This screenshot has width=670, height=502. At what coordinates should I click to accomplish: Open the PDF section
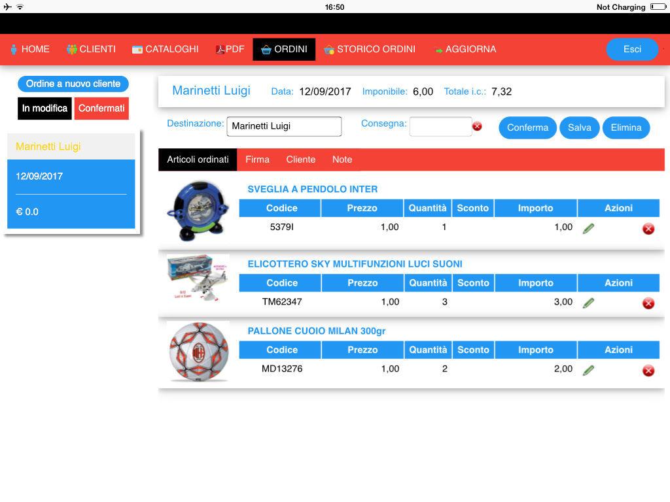click(230, 49)
